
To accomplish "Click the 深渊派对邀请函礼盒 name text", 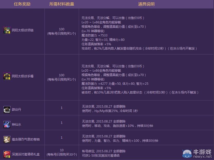I will [x=26, y=155].
